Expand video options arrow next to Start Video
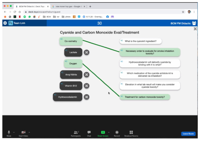The width and height of the screenshot is (200, 141). (29, 132)
